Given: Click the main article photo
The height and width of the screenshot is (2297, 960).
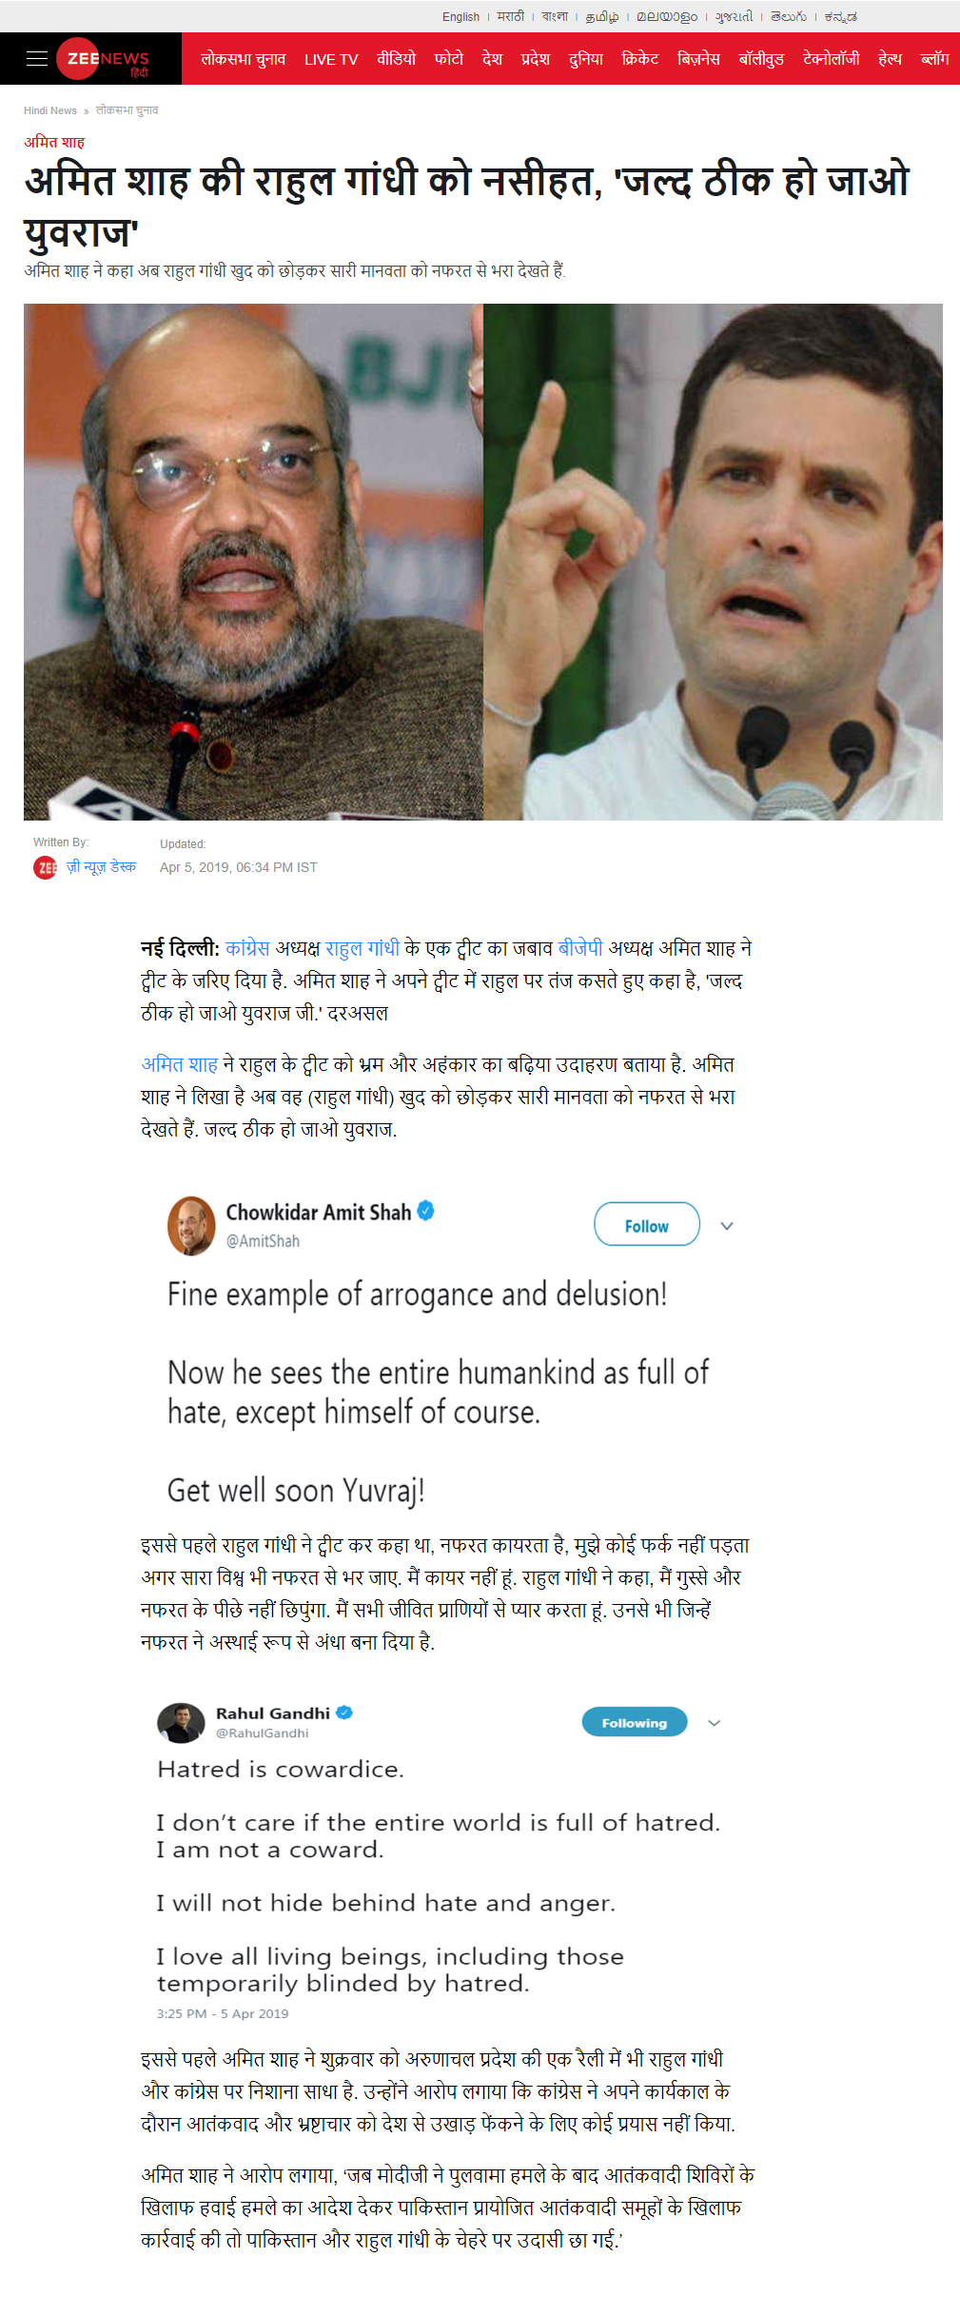Looking at the screenshot, I should coord(483,562).
